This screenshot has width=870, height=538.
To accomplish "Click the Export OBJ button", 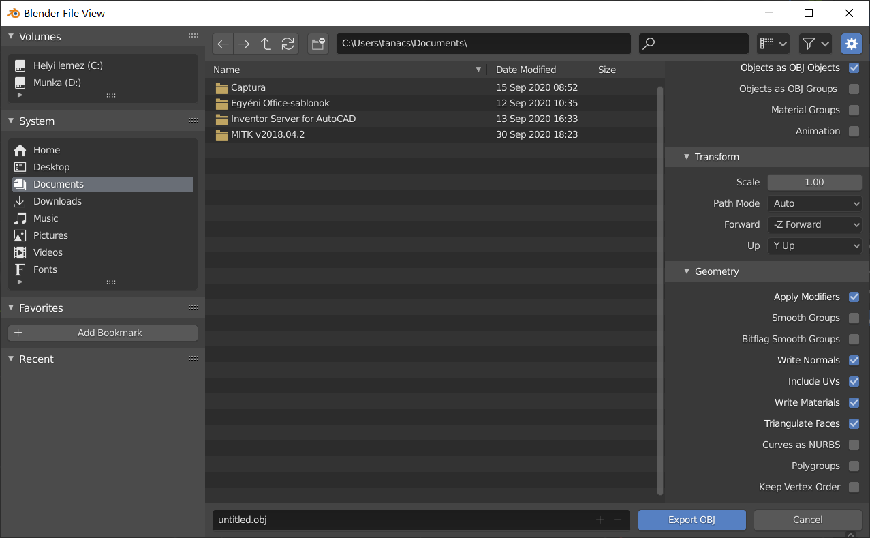I will click(692, 520).
